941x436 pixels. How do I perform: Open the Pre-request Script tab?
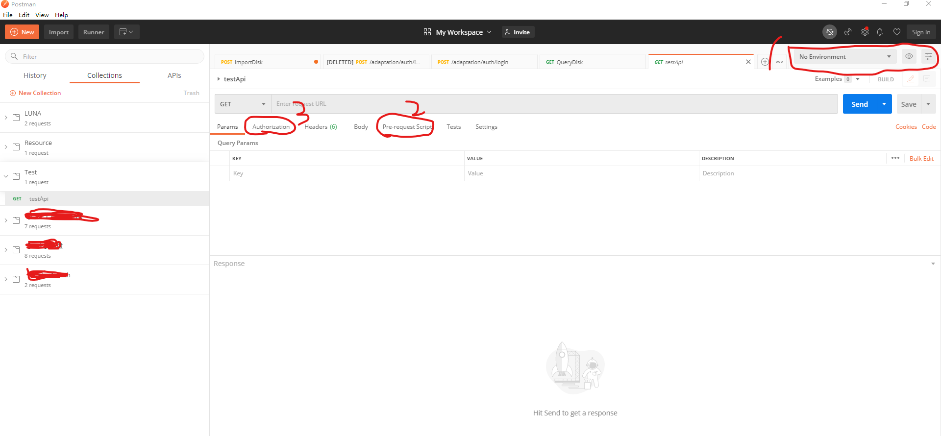click(407, 127)
